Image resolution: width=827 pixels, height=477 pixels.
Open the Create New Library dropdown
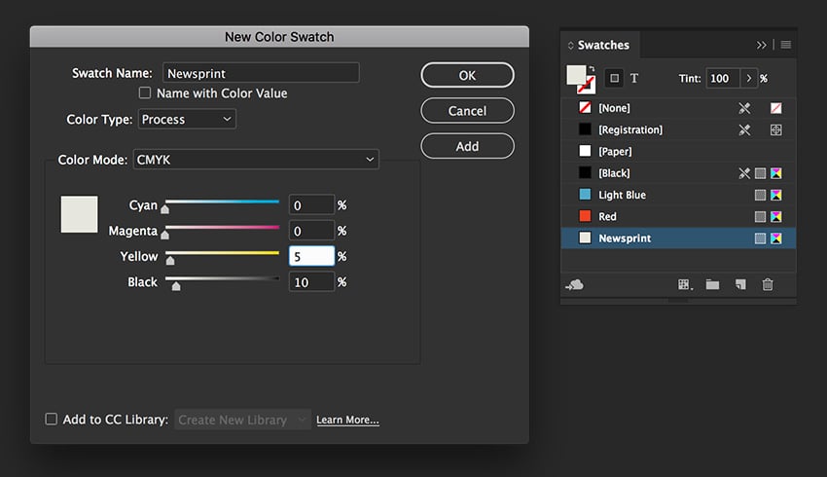tap(242, 420)
